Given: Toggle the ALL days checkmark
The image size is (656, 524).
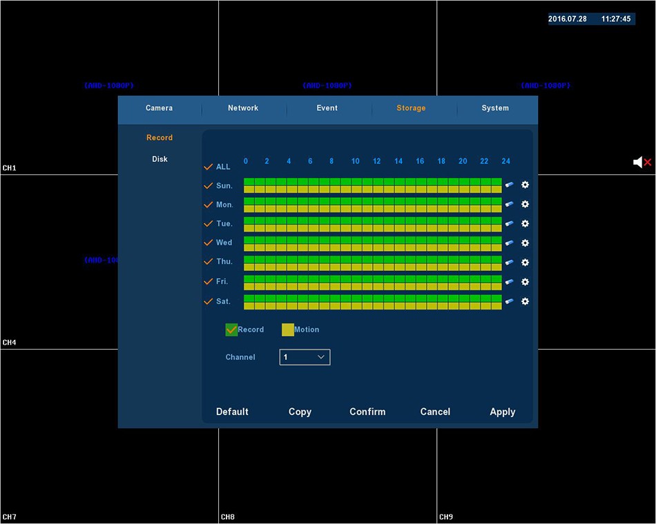Looking at the screenshot, I should click(208, 167).
